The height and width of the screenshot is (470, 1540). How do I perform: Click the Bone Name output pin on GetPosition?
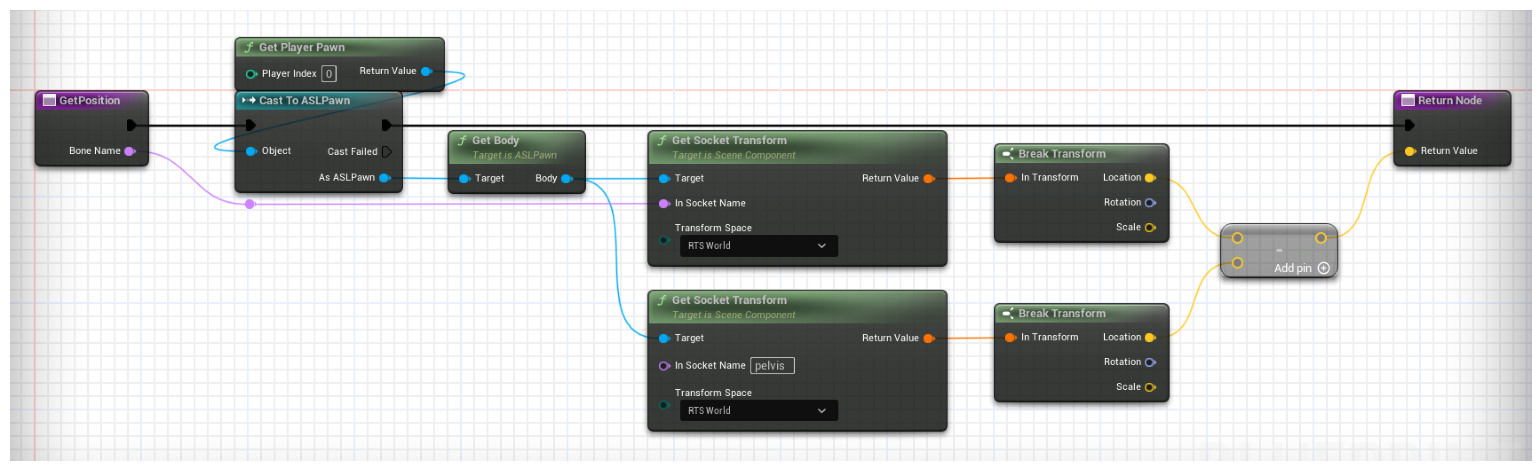click(x=129, y=151)
